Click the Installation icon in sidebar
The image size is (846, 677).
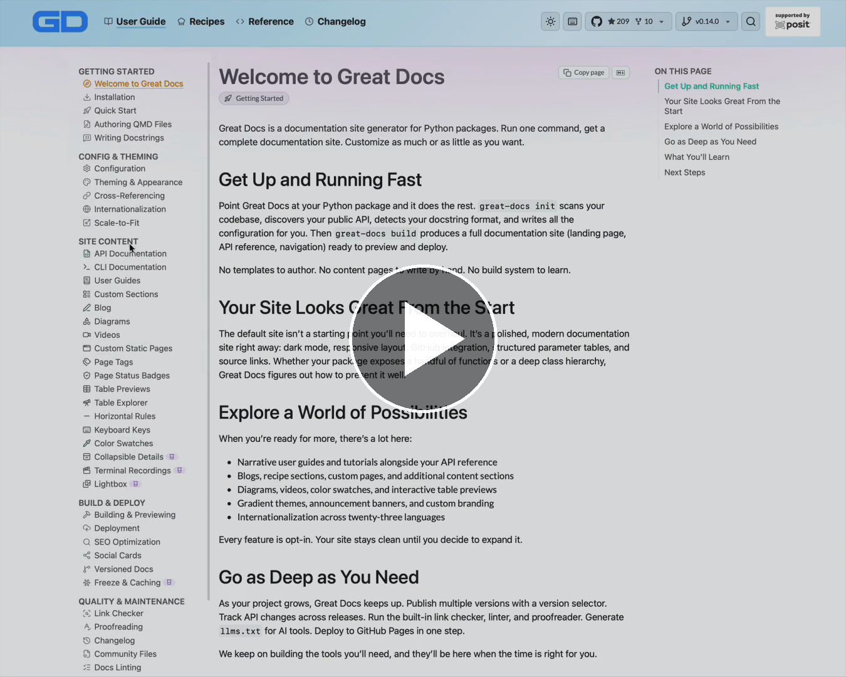[87, 97]
